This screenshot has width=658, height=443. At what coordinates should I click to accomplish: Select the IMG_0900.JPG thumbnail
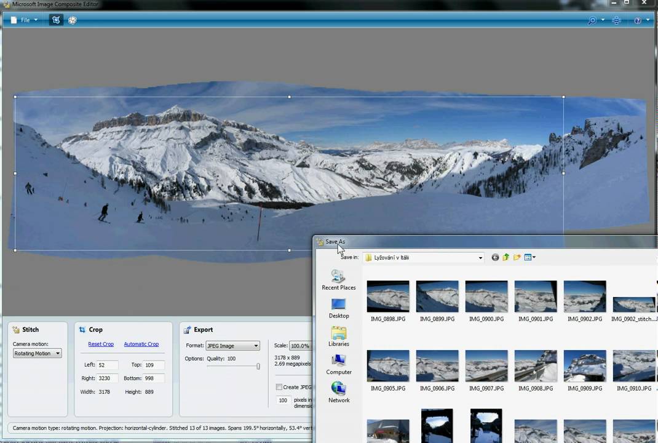click(486, 297)
